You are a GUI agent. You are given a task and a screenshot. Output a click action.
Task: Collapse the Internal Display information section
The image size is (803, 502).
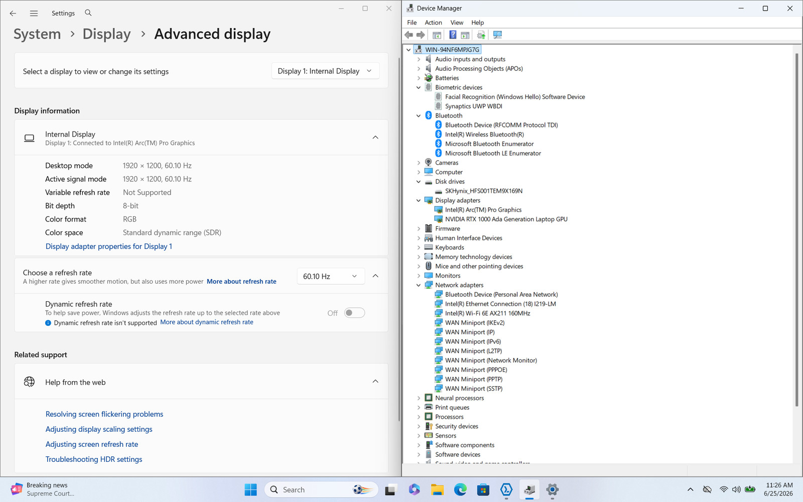tap(375, 138)
